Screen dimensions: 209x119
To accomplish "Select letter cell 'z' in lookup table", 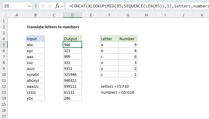I will 110,74.
